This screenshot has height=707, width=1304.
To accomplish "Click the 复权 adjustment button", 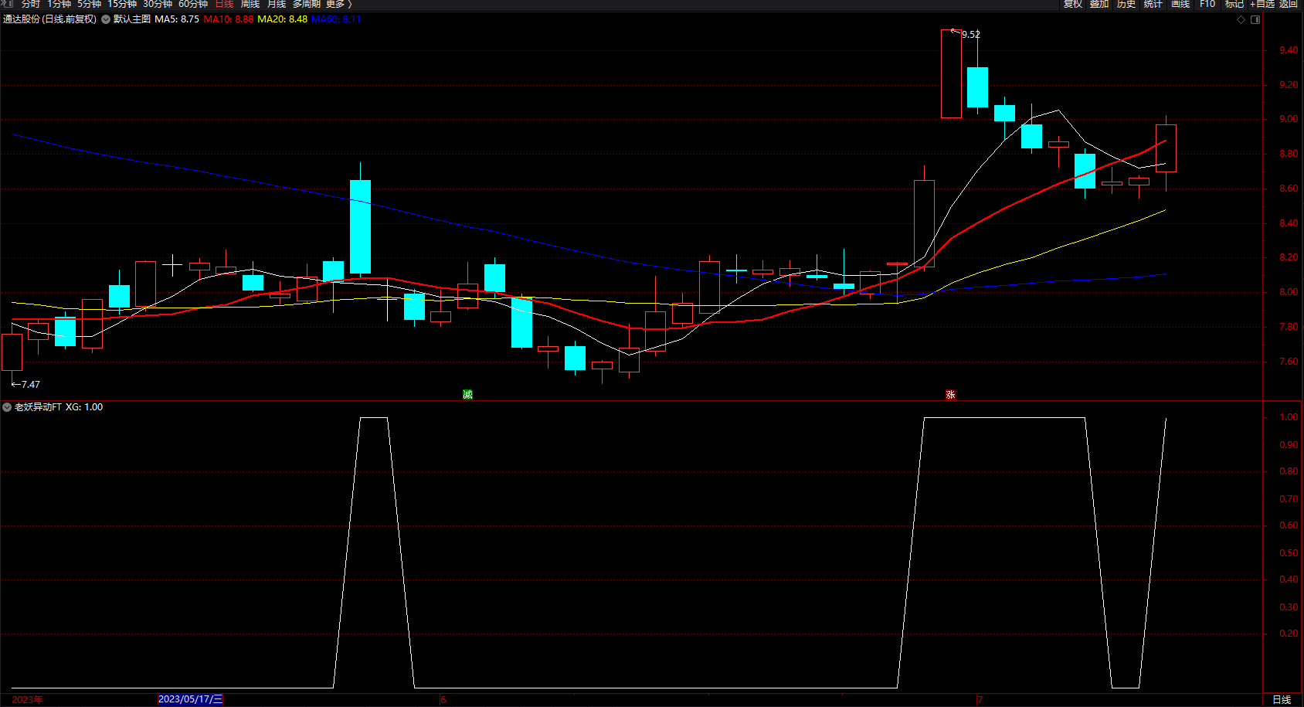I will point(1072,4).
